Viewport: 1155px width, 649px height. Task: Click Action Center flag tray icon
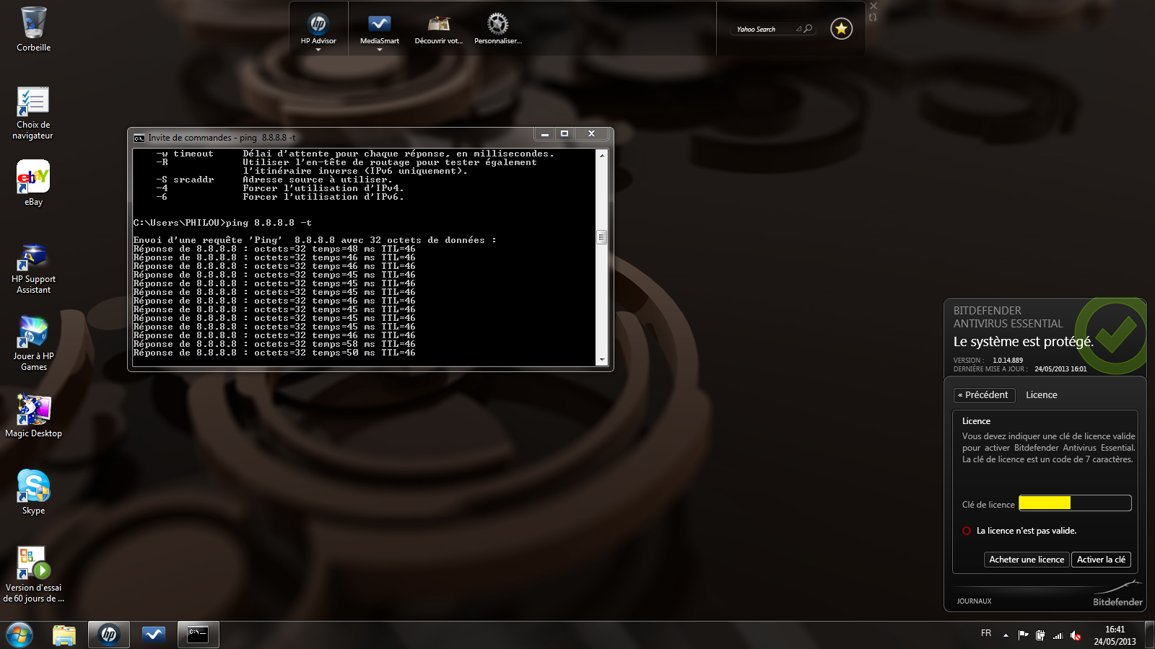coord(1023,635)
